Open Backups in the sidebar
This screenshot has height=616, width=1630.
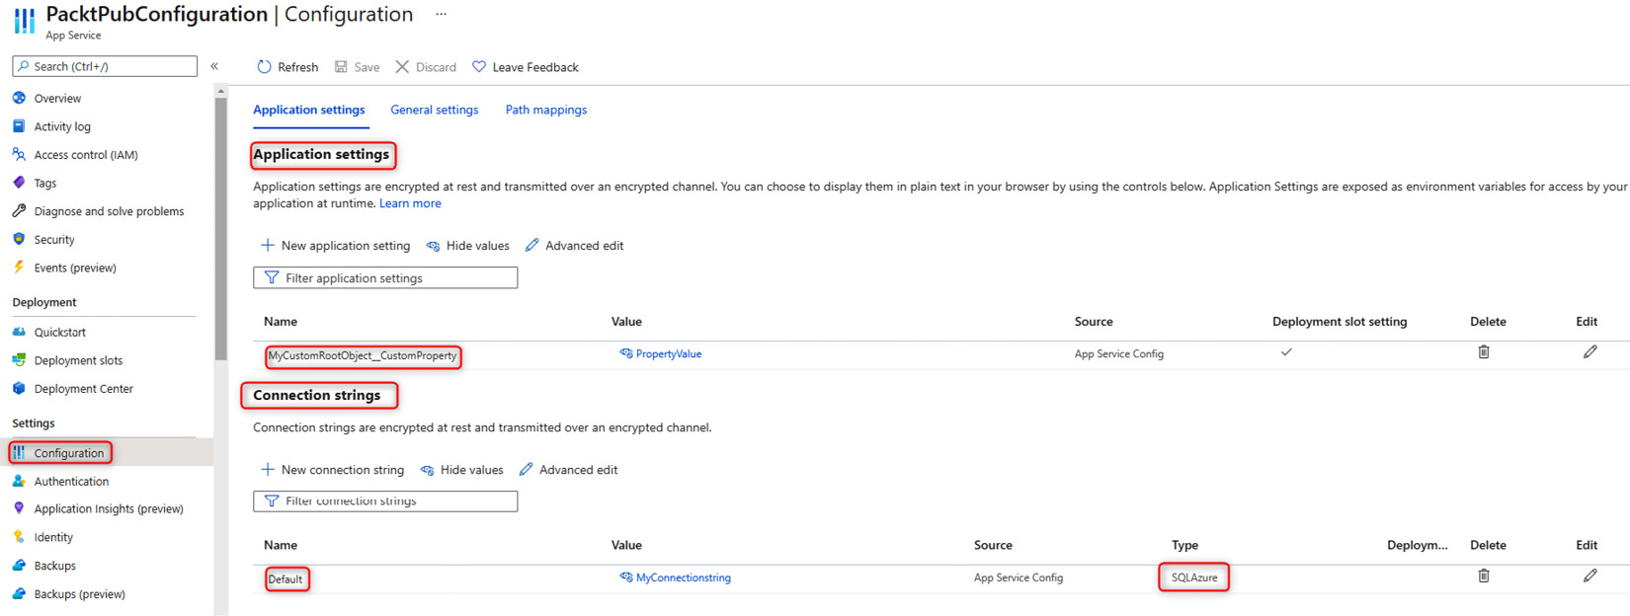point(55,566)
